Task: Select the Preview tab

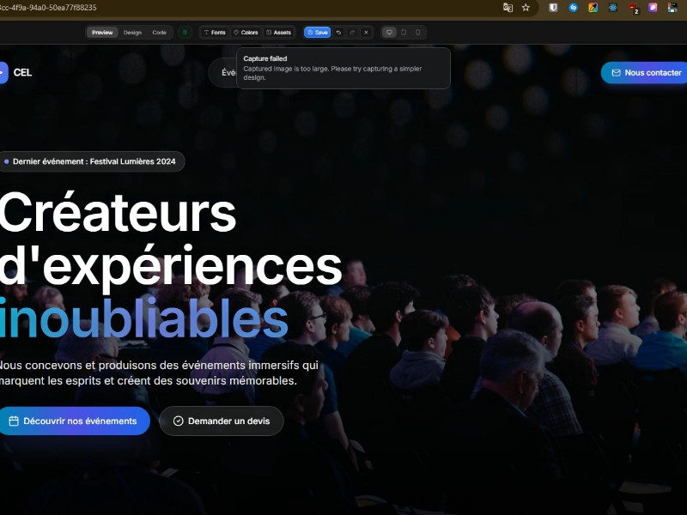Action: [x=102, y=33]
